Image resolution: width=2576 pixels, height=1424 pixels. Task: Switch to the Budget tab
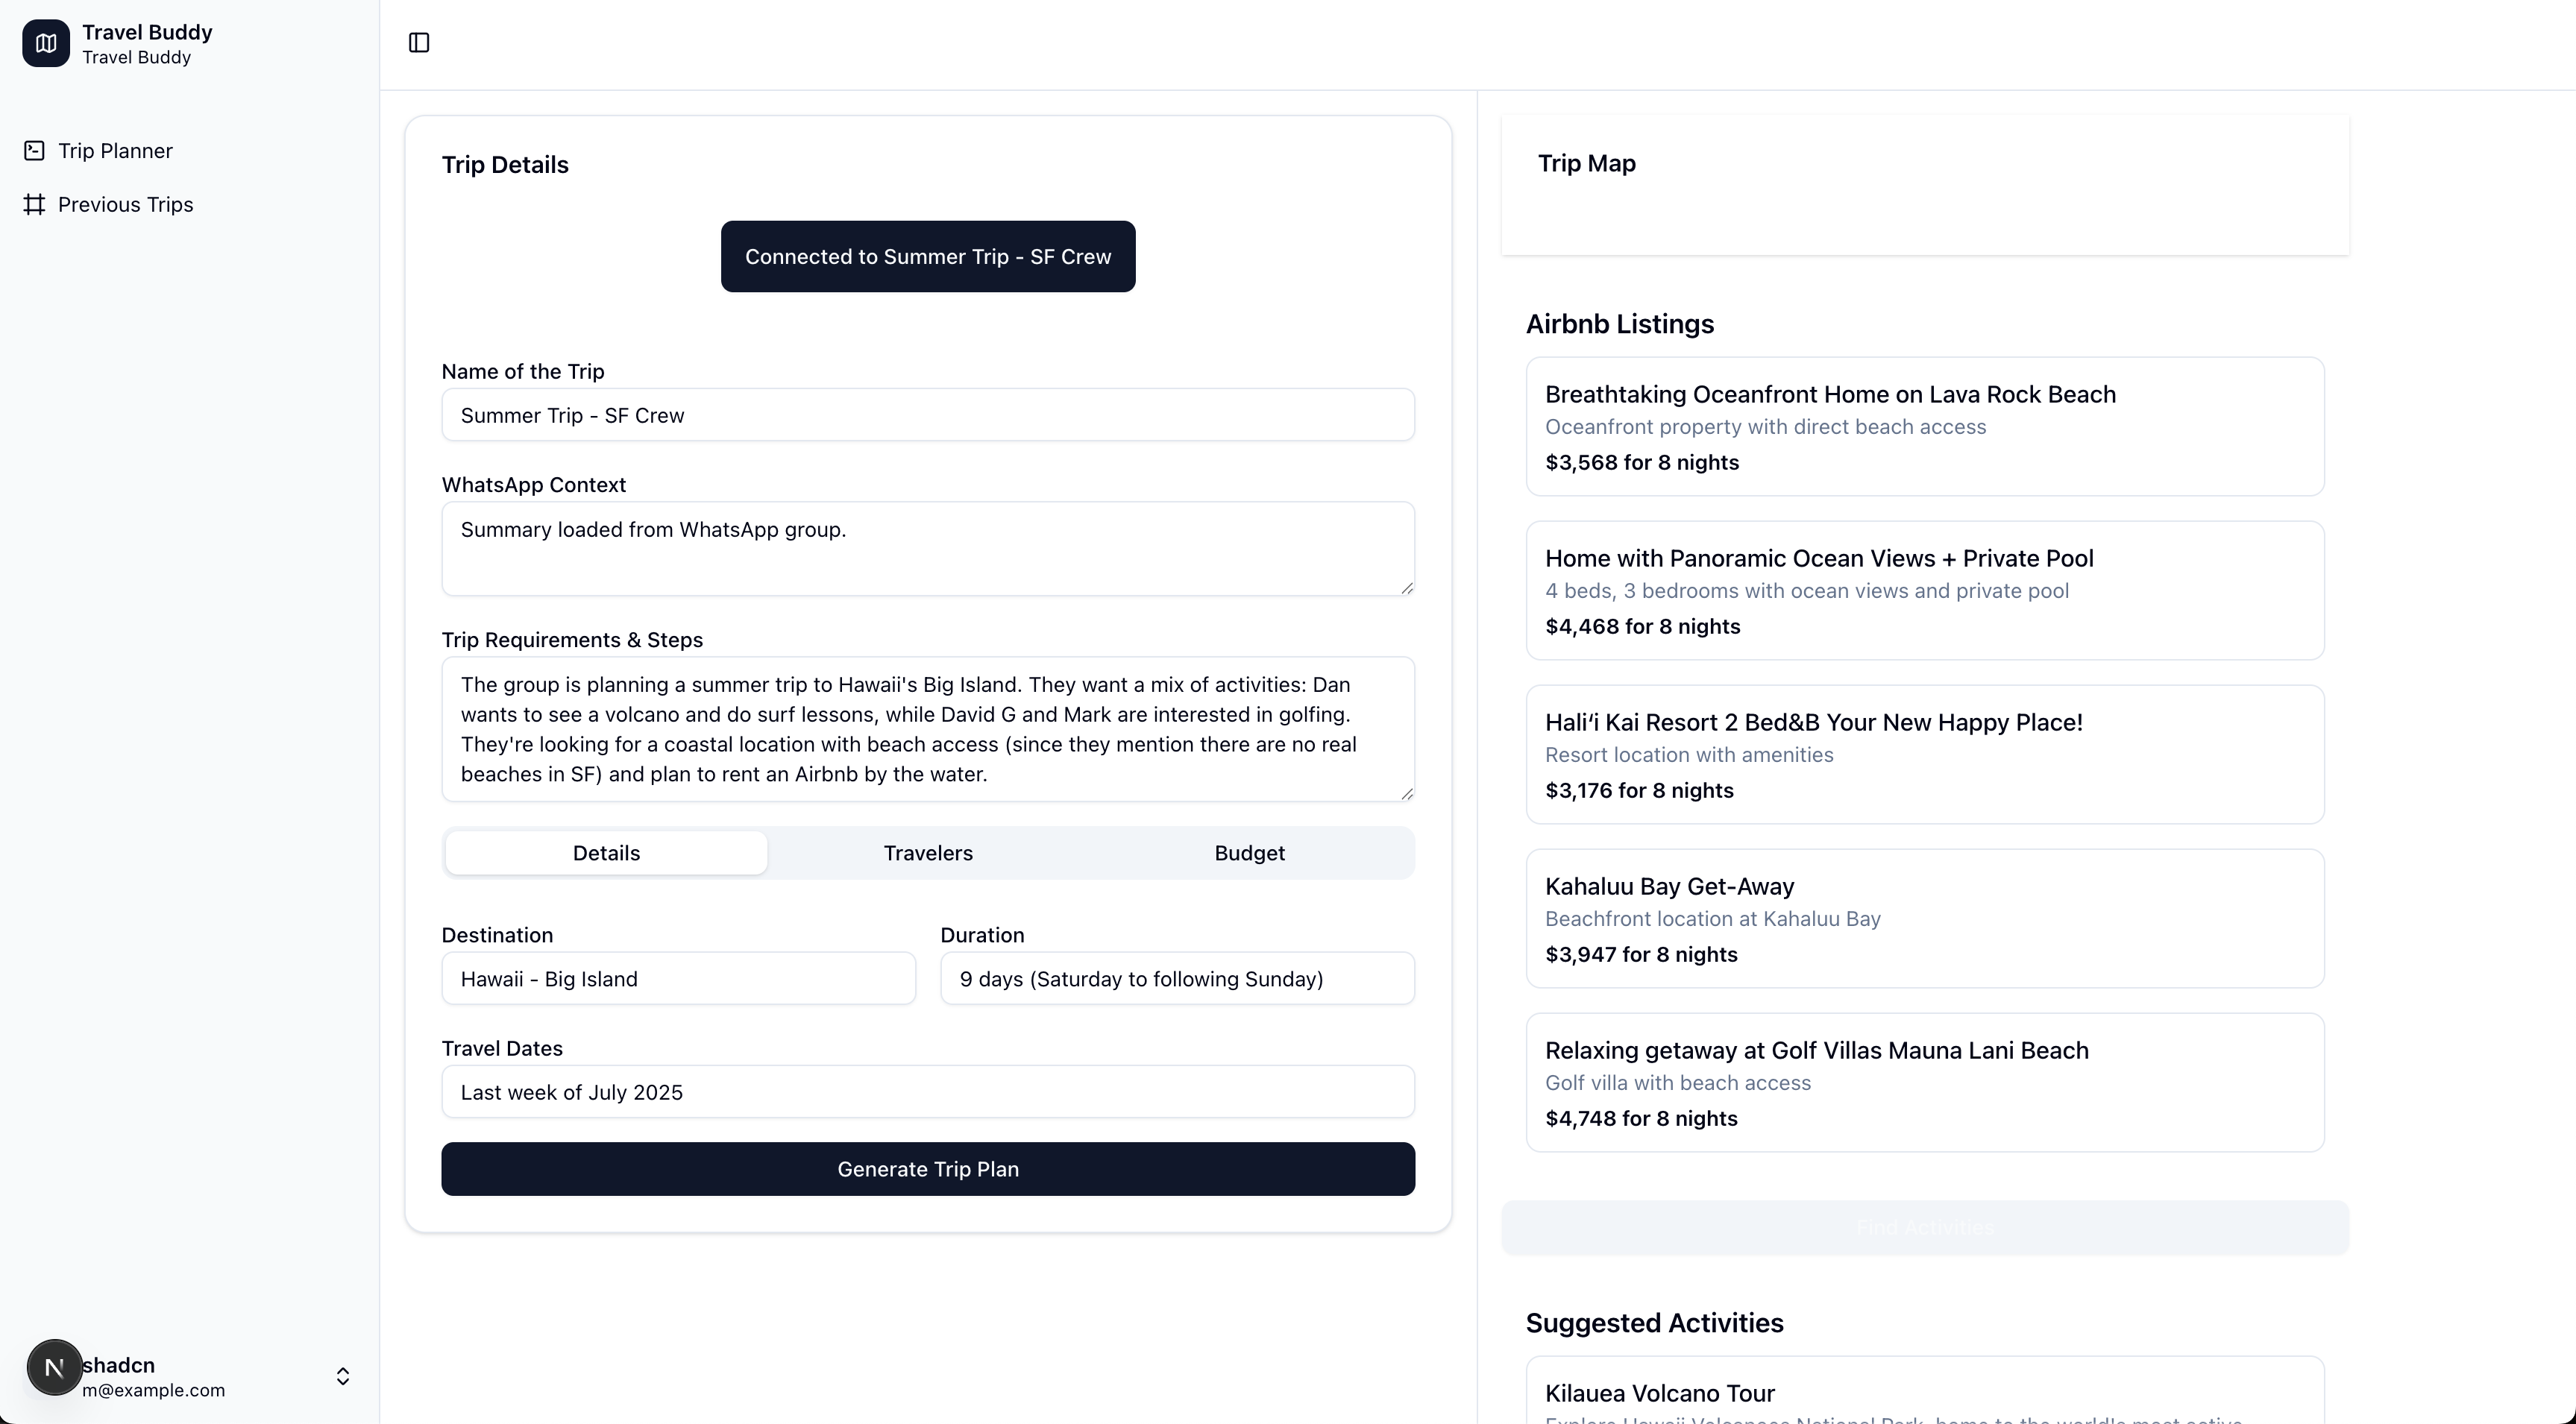point(1249,853)
